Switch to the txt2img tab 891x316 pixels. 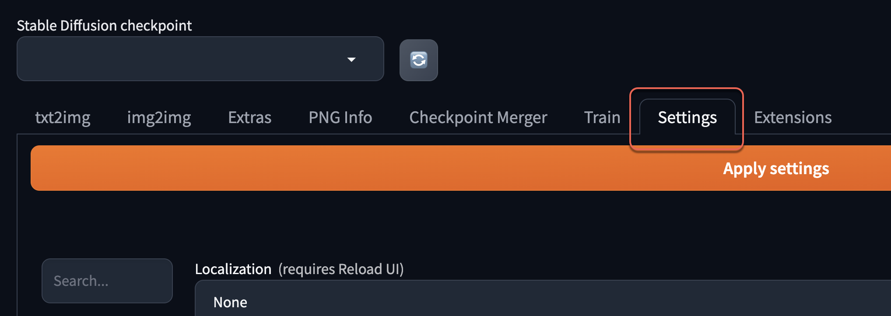63,117
